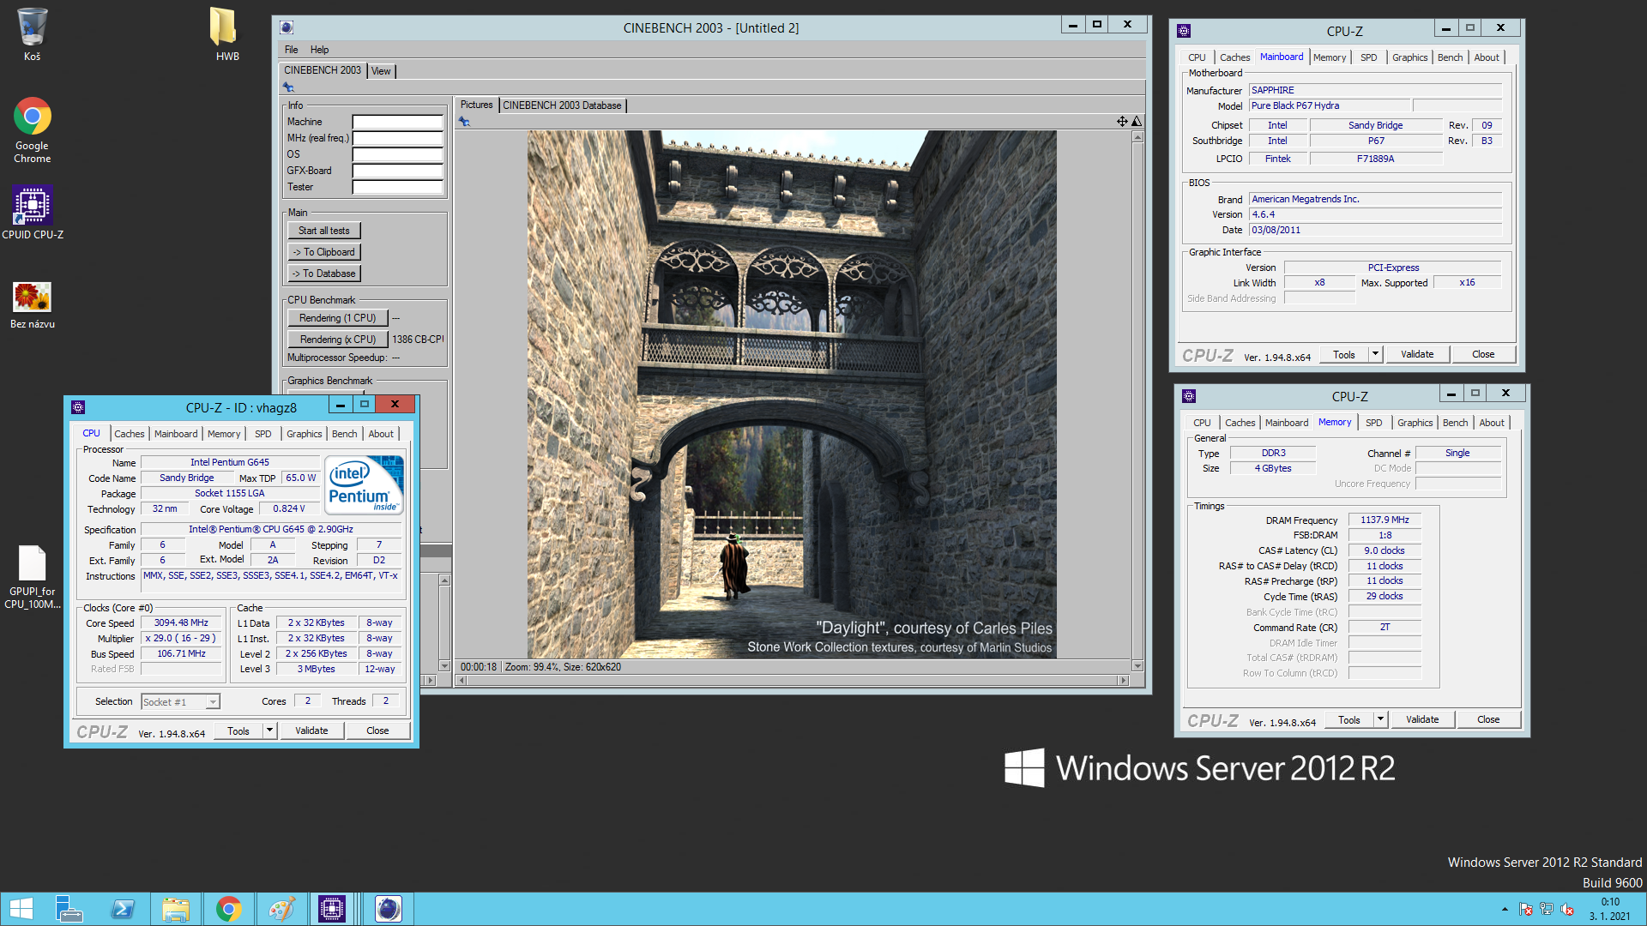Click into the Tester input field
Image resolution: width=1647 pixels, height=926 pixels.
[398, 187]
